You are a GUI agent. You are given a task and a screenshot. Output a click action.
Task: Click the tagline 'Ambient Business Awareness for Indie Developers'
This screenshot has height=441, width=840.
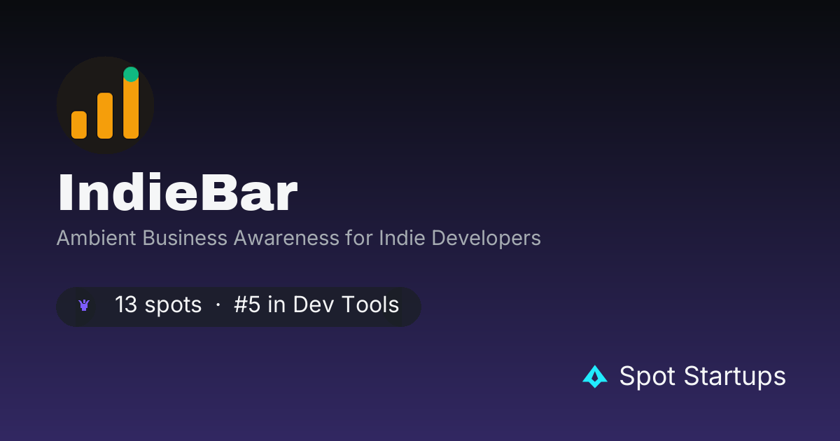pyautogui.click(x=299, y=238)
